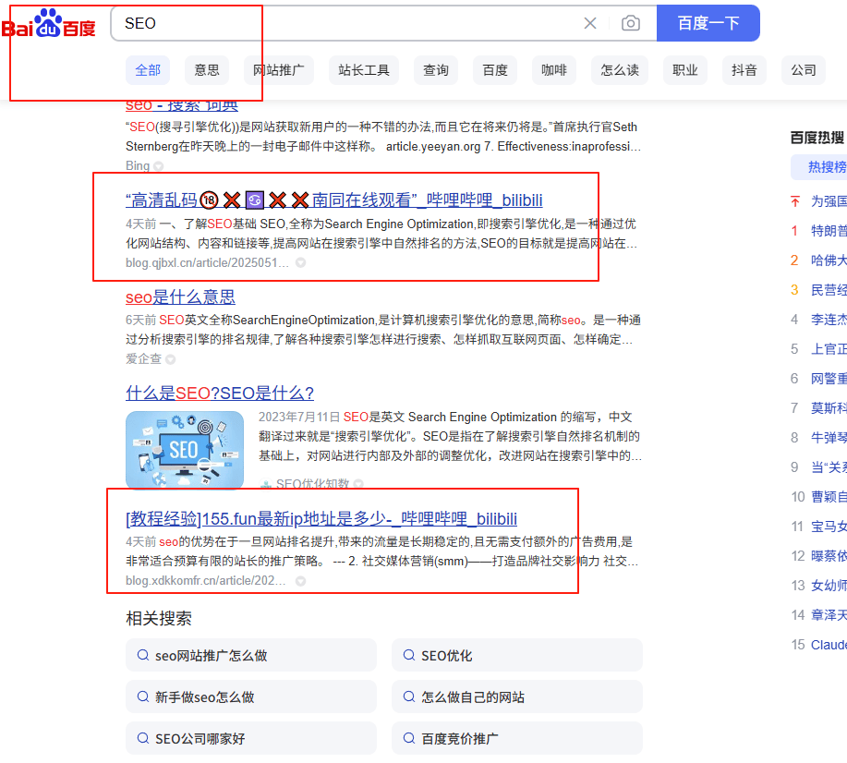
Task: Click the 相关搜索 heading text
Action: (159, 618)
